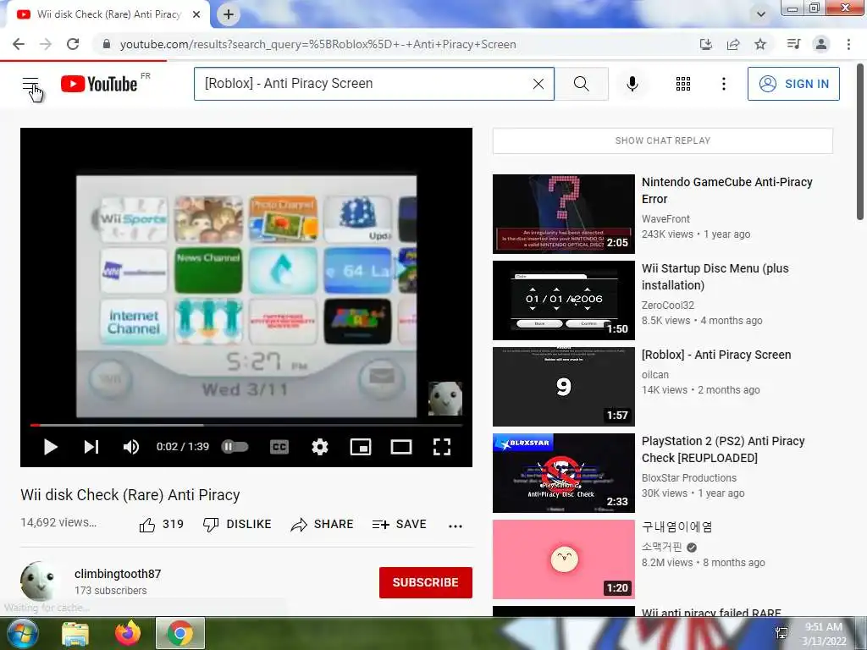Mute the video with the speaker icon

(x=131, y=447)
